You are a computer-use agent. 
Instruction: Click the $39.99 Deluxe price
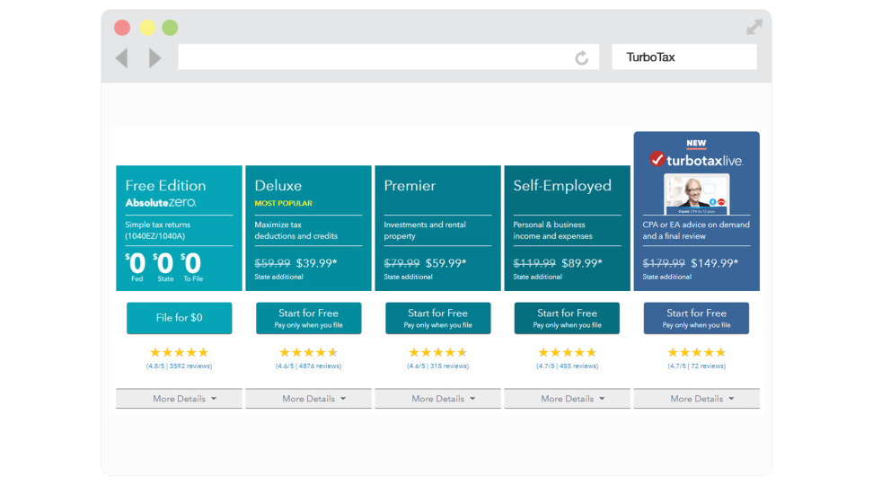[316, 263]
